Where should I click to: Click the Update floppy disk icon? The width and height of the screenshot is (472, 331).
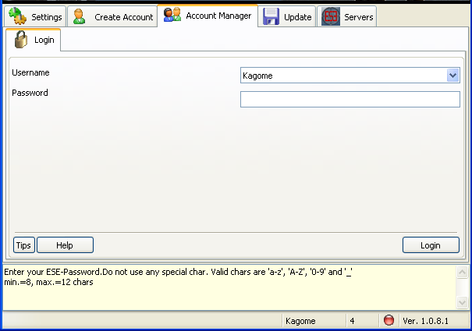(271, 16)
